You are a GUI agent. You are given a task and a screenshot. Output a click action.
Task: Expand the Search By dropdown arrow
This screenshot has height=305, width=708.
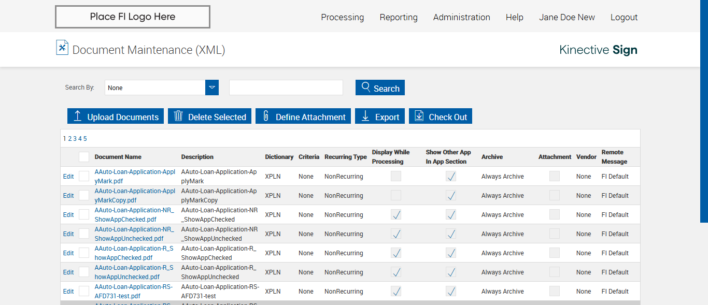(212, 88)
